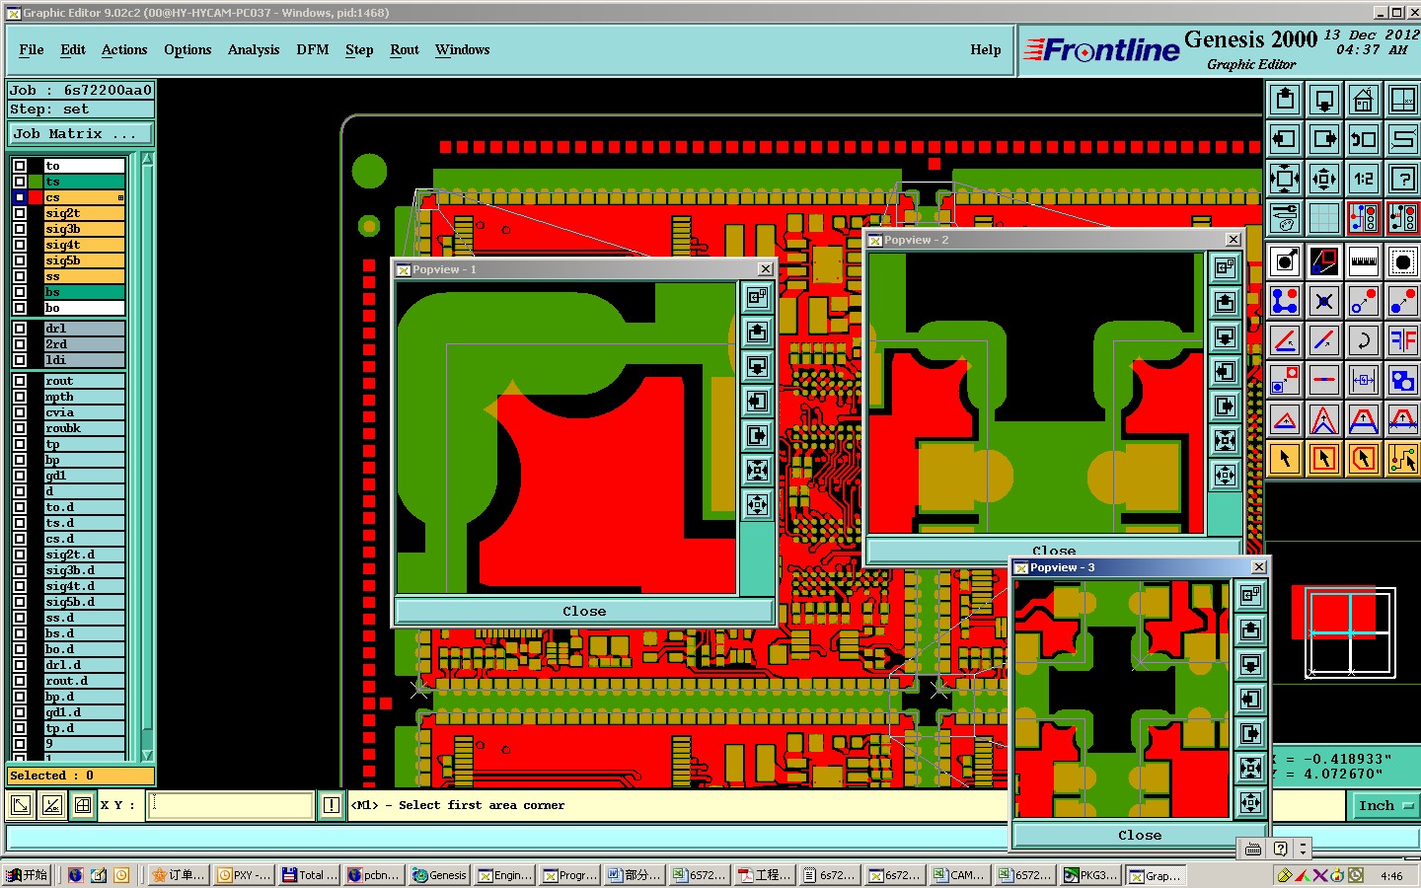Switch units using the Inch selector
The height and width of the screenshot is (888, 1421).
1384,805
